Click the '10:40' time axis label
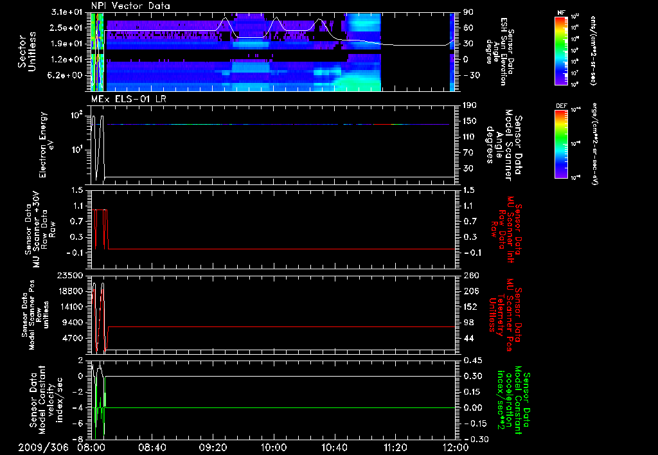658x455 pixels. [x=334, y=447]
